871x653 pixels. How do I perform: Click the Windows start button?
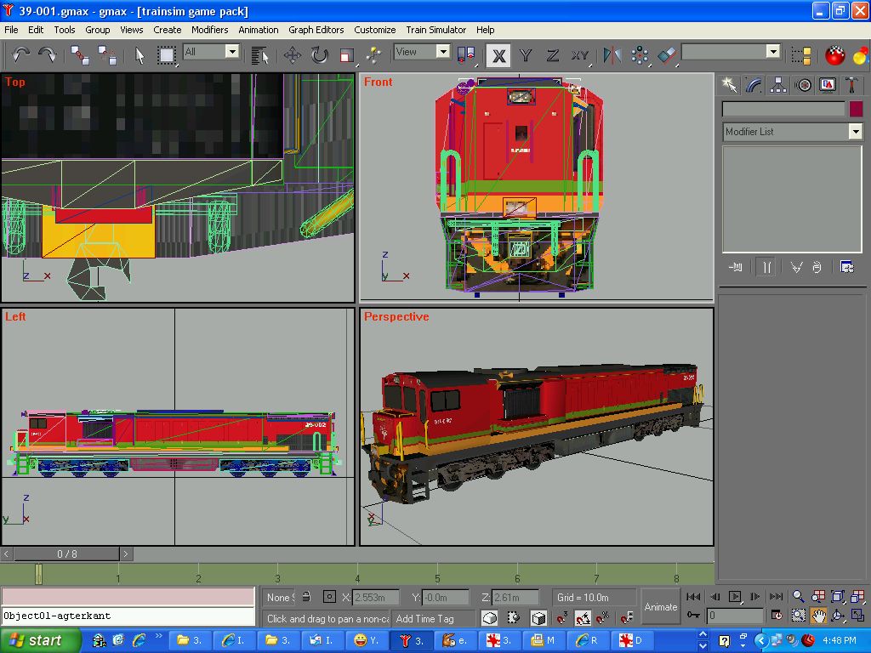(39, 640)
